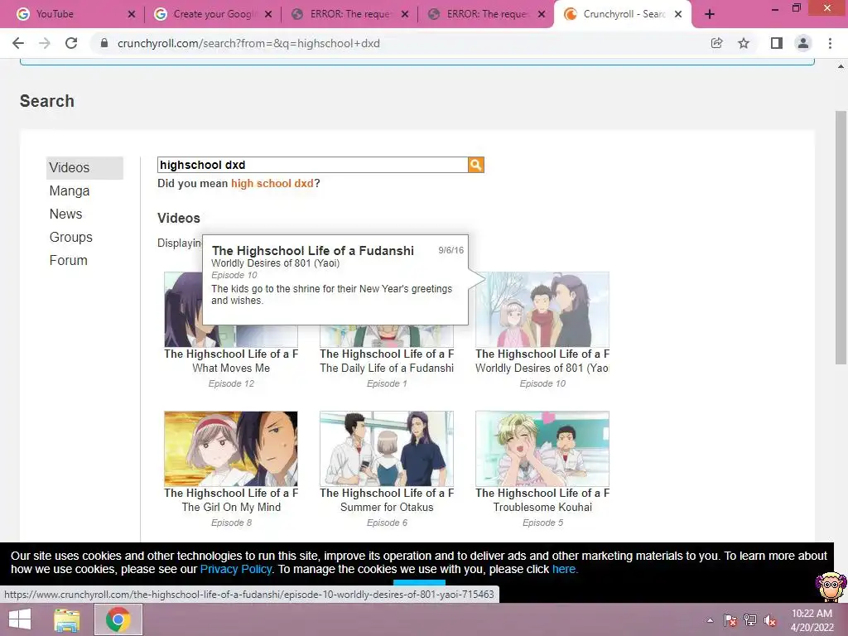Click the tooltip title Highschool Life of a Fudanshi

[x=313, y=251]
